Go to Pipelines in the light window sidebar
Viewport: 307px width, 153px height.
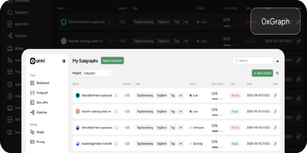(39, 112)
